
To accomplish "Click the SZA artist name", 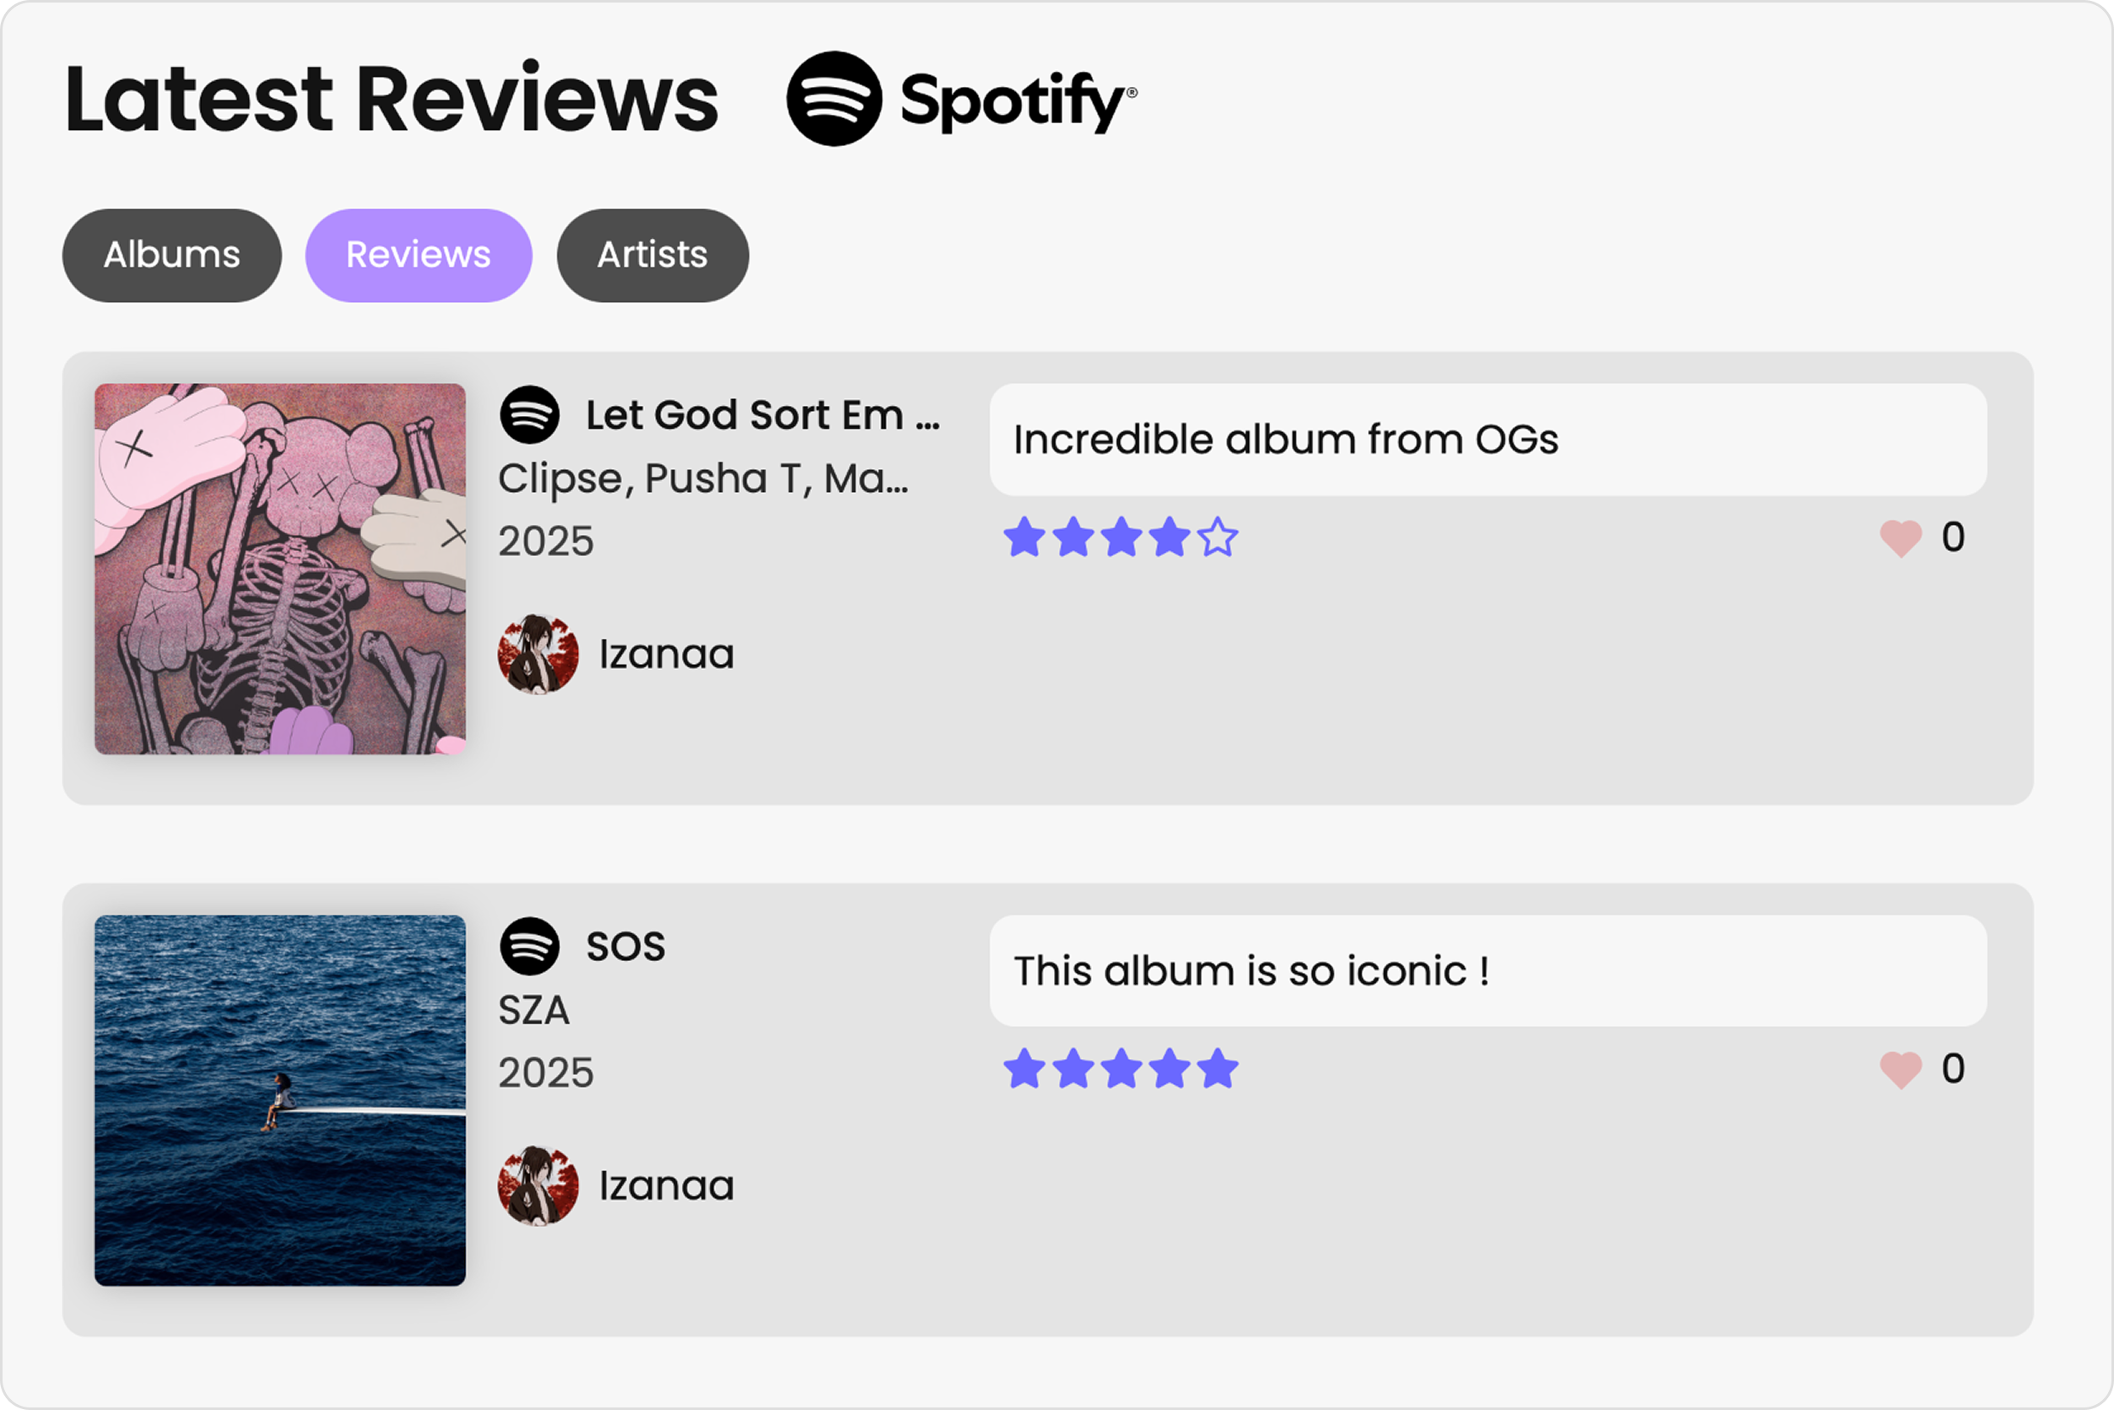I will pyautogui.click(x=534, y=1010).
